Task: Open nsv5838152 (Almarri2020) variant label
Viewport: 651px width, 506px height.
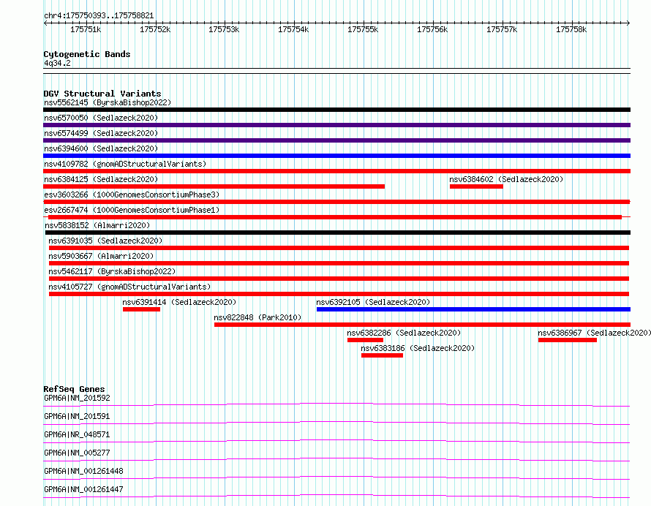Action: point(97,225)
